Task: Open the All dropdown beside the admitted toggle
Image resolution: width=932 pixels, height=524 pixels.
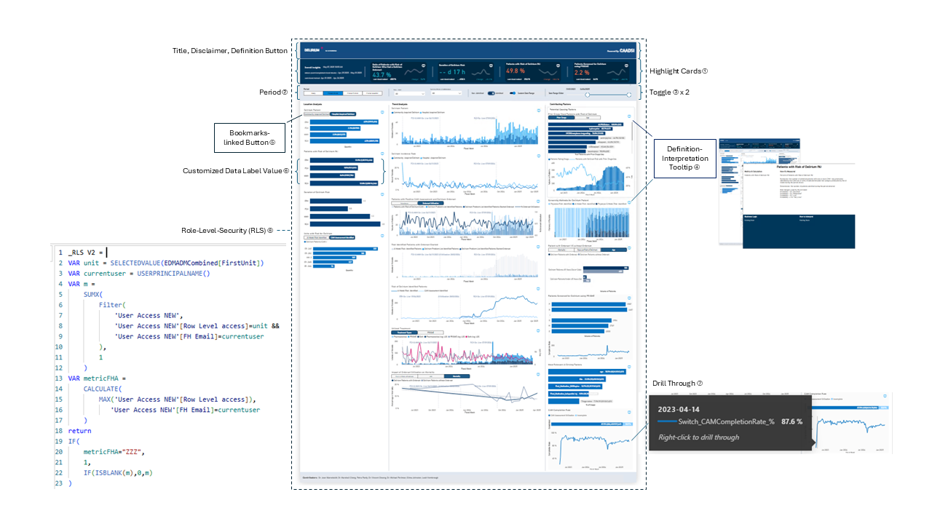Action: pos(446,93)
